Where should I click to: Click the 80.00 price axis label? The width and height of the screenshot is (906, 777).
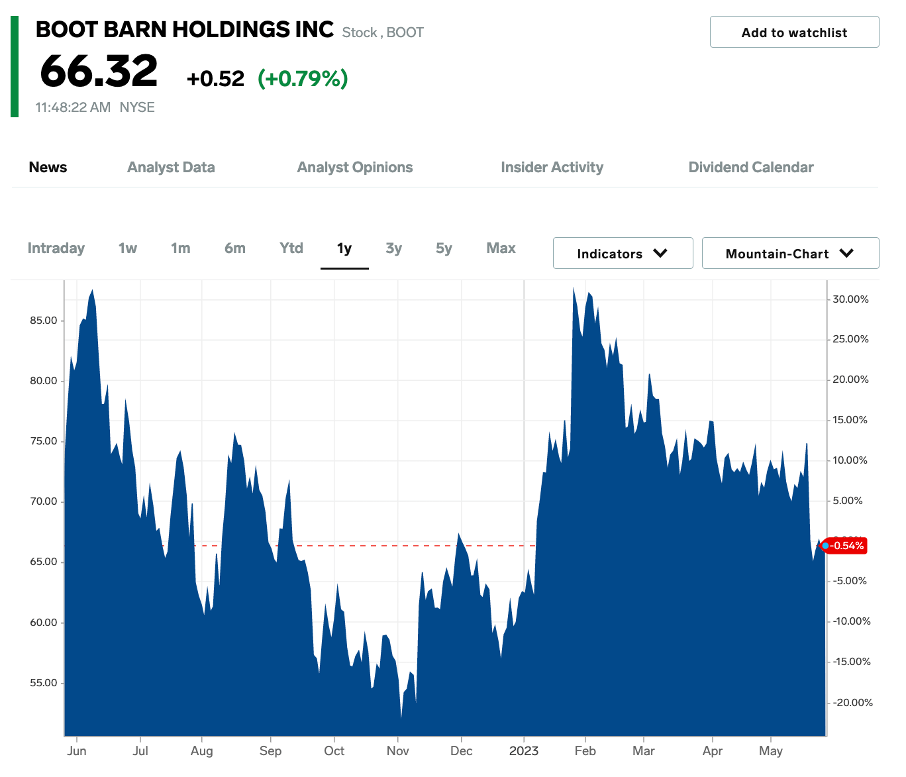44,381
